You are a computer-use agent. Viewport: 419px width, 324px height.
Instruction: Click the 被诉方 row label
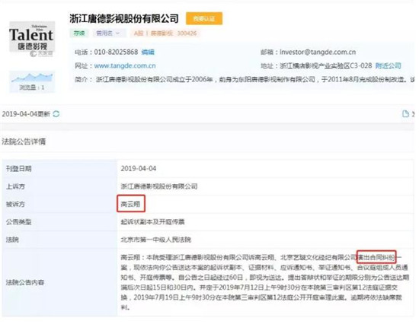15,204
